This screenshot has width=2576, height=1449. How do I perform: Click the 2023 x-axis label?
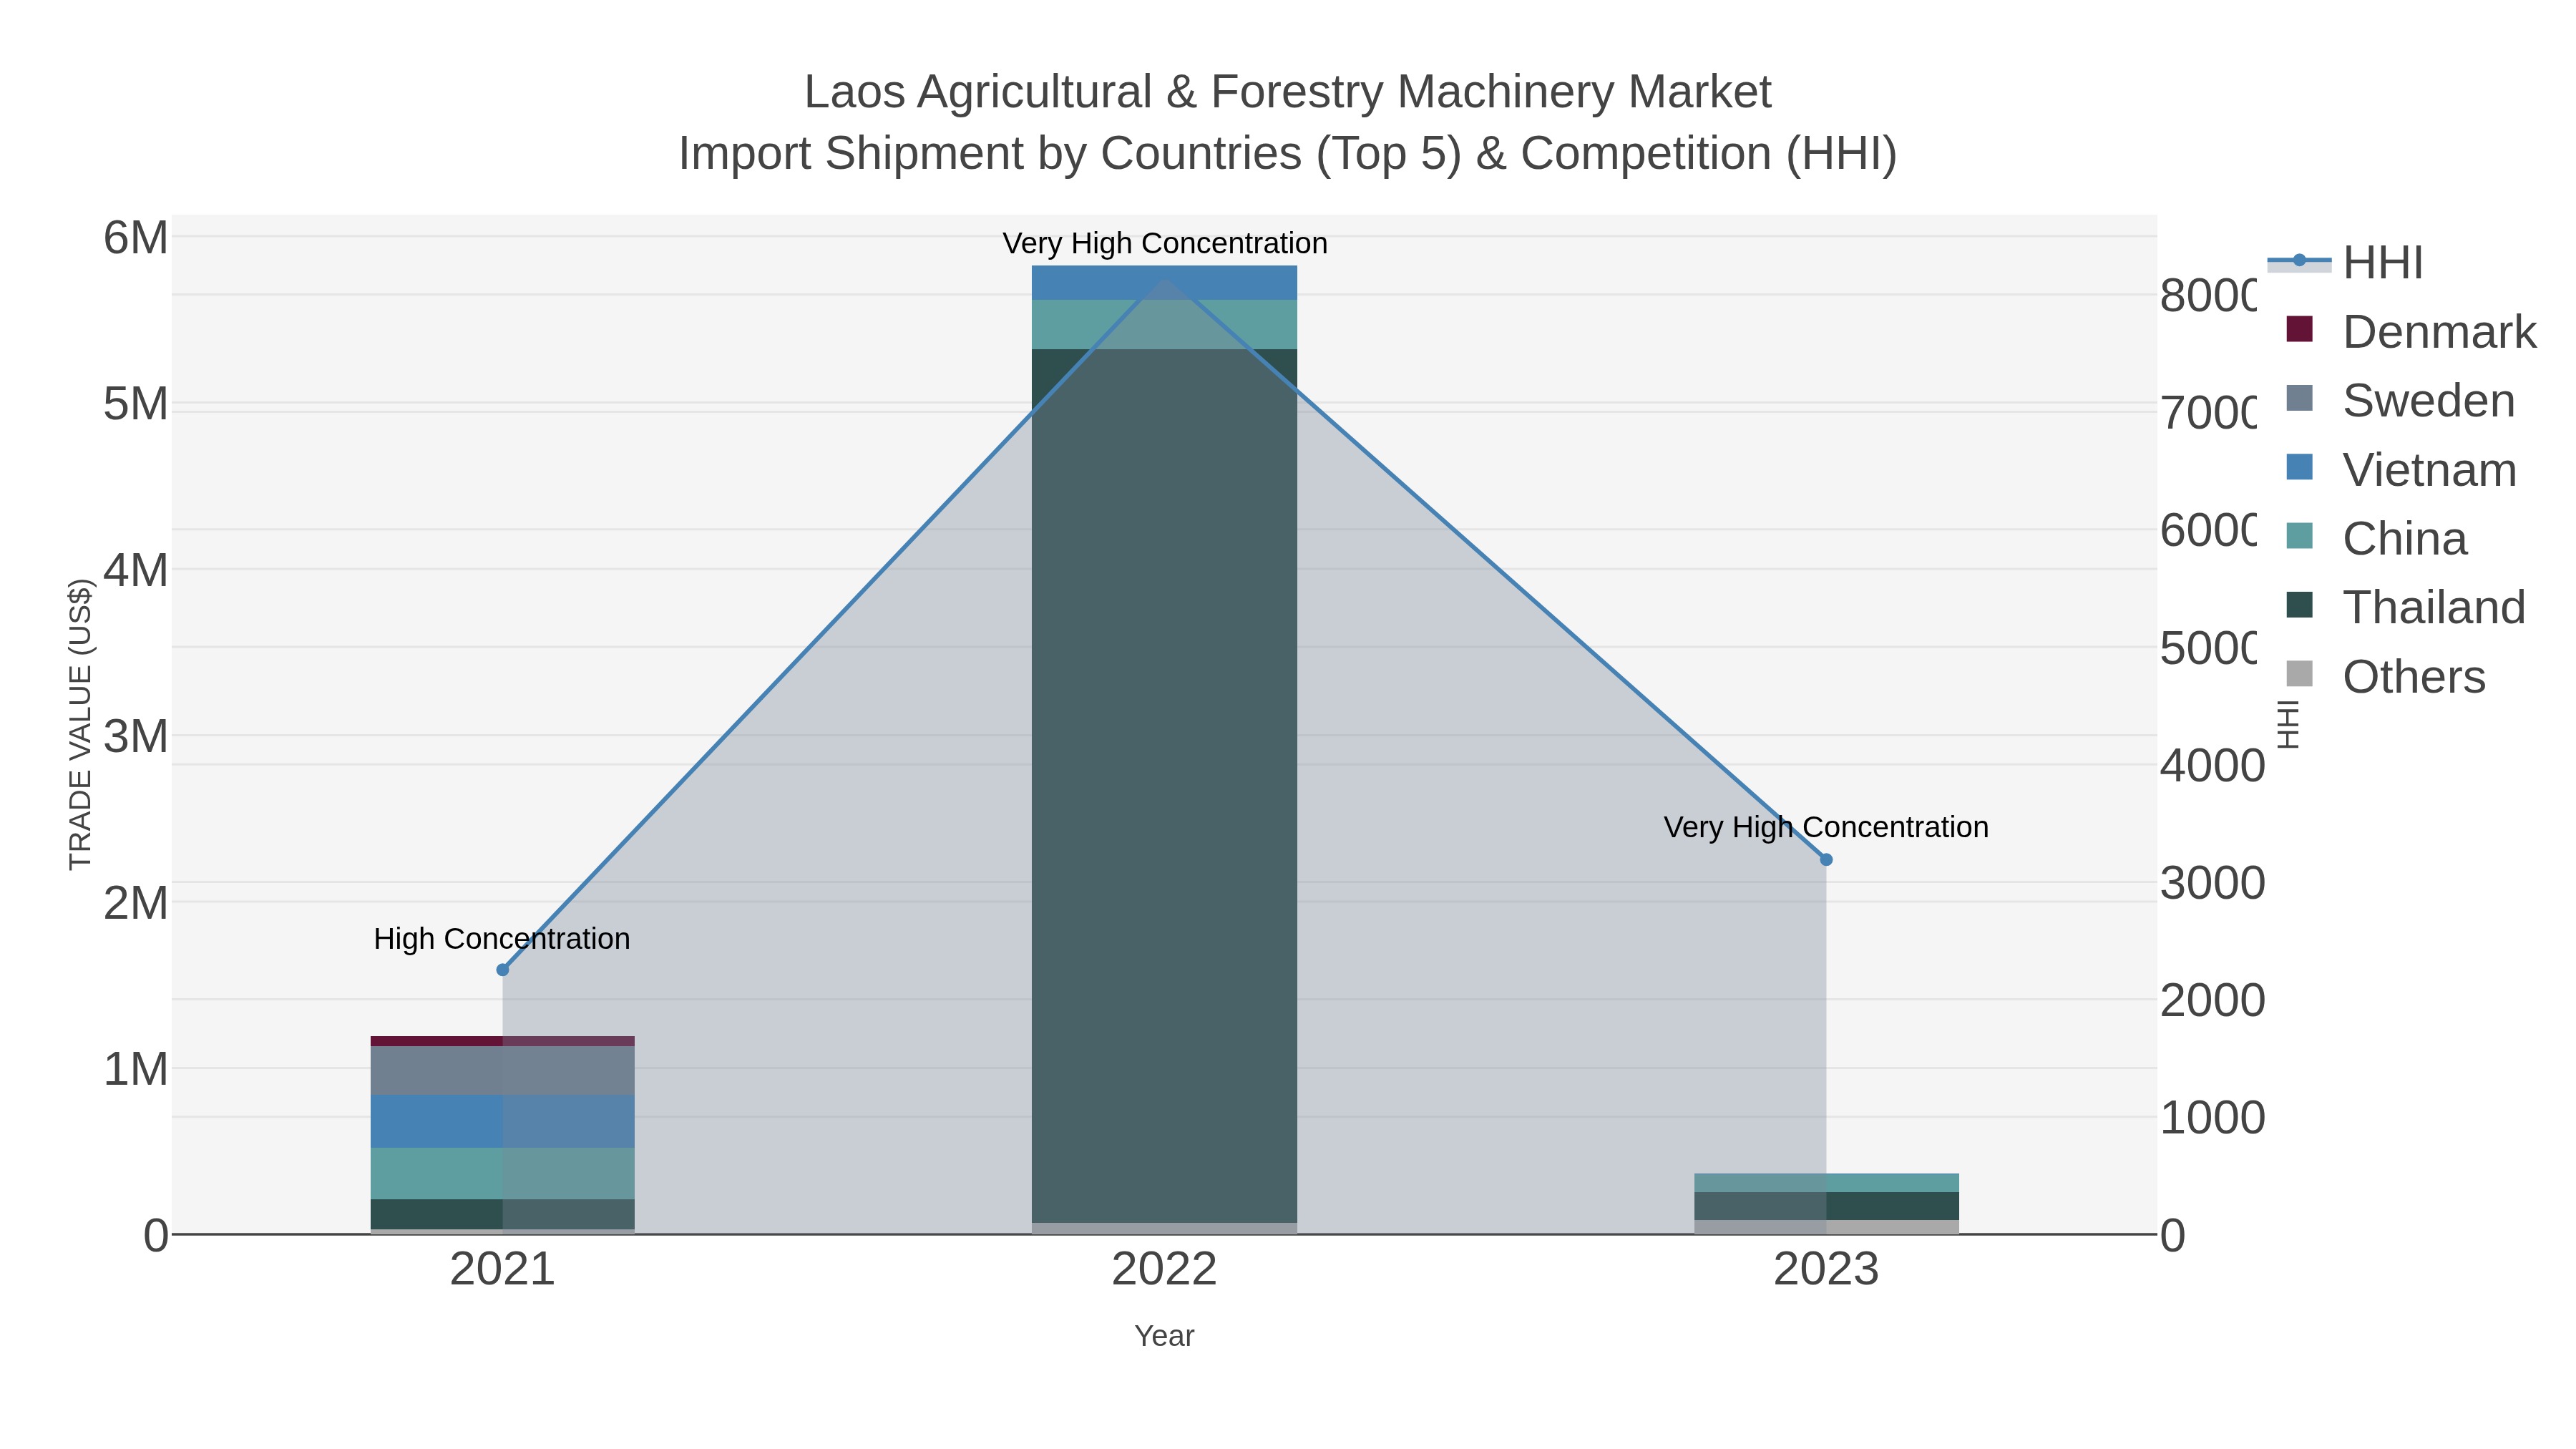coord(1826,1269)
